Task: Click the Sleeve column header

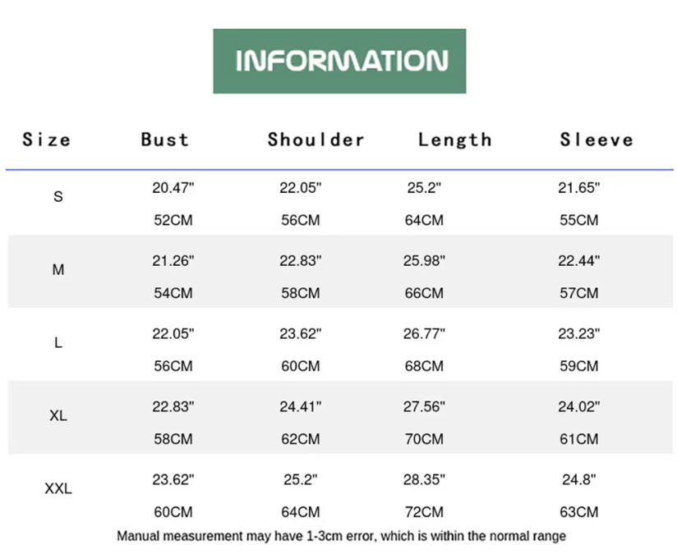Action: [x=597, y=140]
